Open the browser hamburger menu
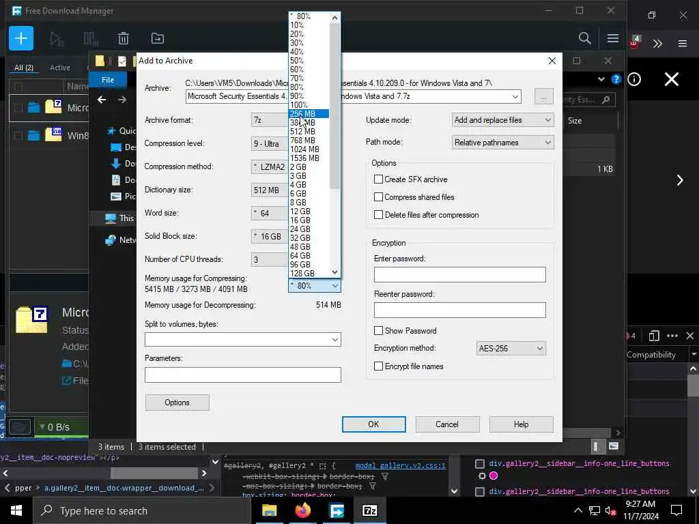This screenshot has width=699, height=524. pyautogui.click(x=683, y=43)
